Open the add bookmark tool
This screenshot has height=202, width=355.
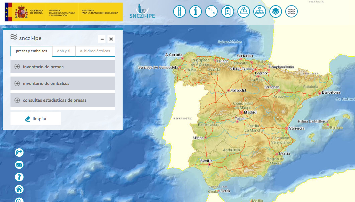(x=228, y=11)
